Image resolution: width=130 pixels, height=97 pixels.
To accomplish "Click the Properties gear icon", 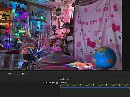I will (x=9, y=74).
